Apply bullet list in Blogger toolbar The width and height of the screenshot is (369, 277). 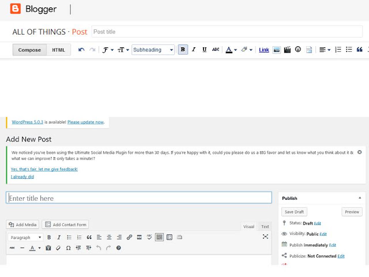click(x=349, y=50)
